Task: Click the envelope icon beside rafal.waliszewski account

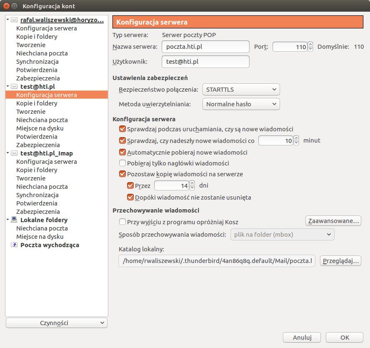Action: 14,20
